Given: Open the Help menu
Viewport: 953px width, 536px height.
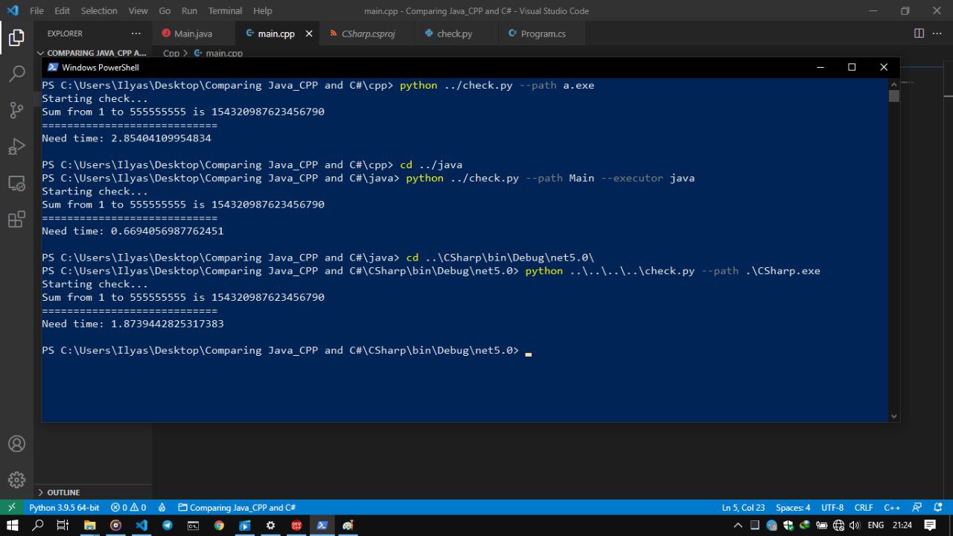Looking at the screenshot, I should 262,10.
